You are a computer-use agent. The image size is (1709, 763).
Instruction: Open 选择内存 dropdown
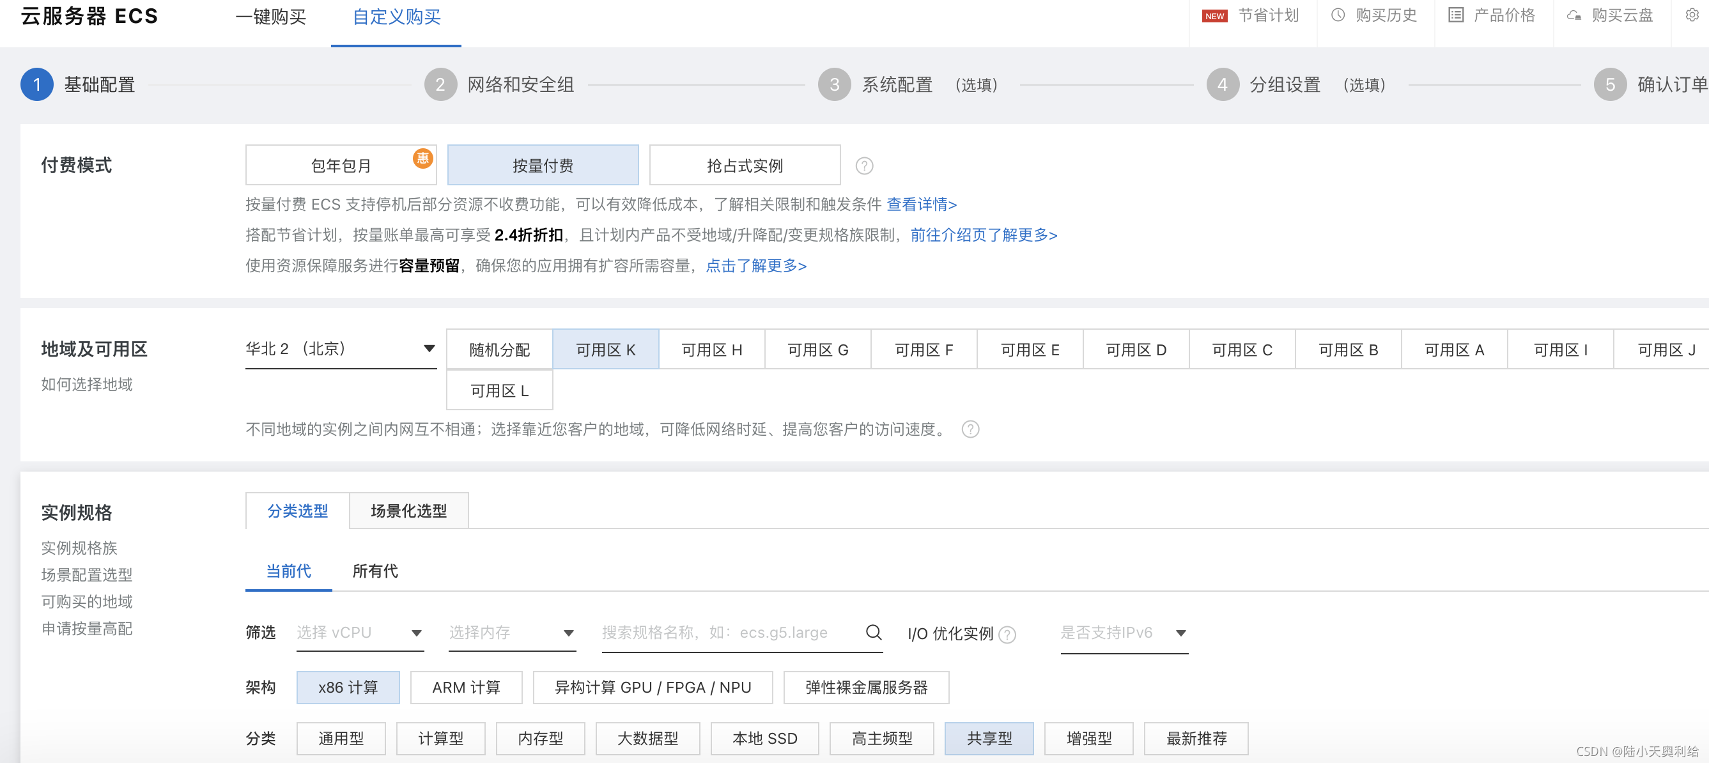(511, 633)
